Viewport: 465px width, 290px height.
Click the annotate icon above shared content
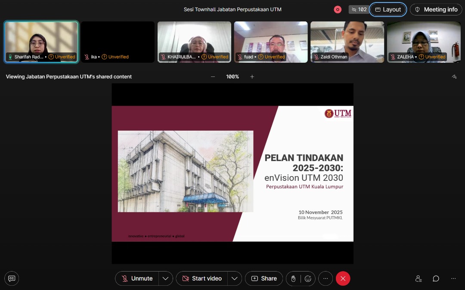454,77
